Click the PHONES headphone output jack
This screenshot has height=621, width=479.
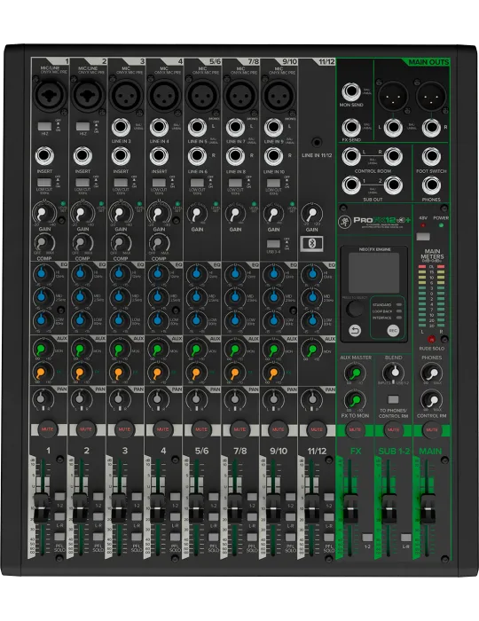[x=431, y=185]
